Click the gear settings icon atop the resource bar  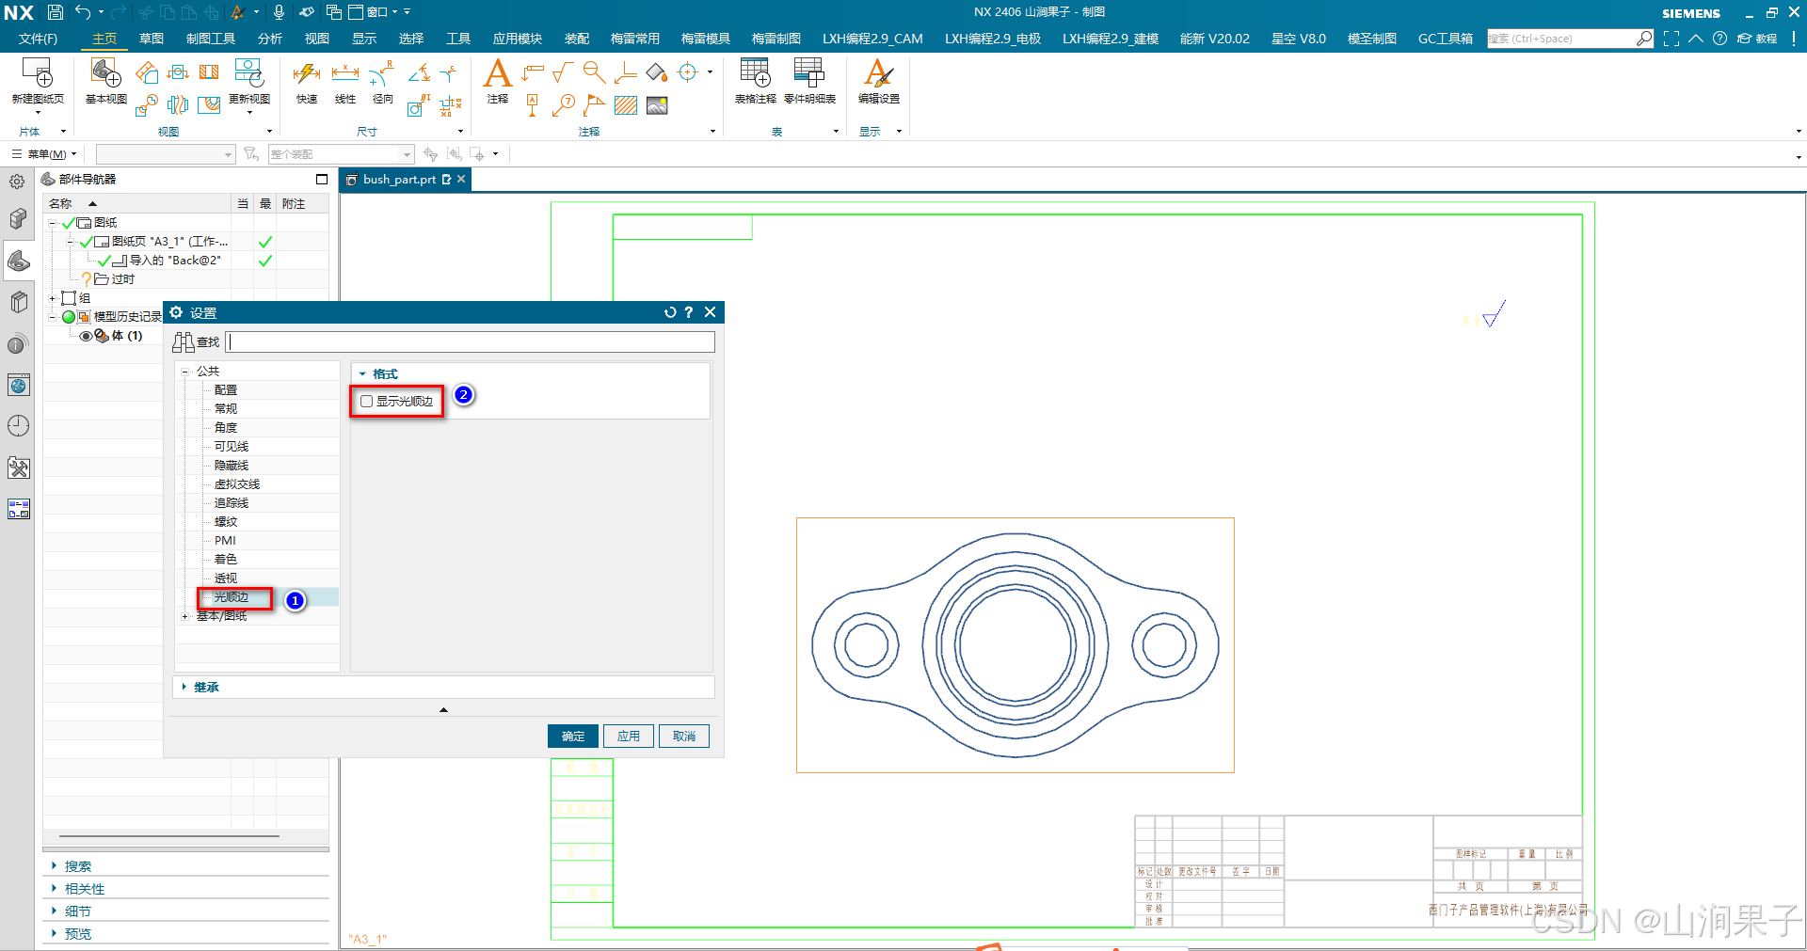pyautogui.click(x=17, y=182)
